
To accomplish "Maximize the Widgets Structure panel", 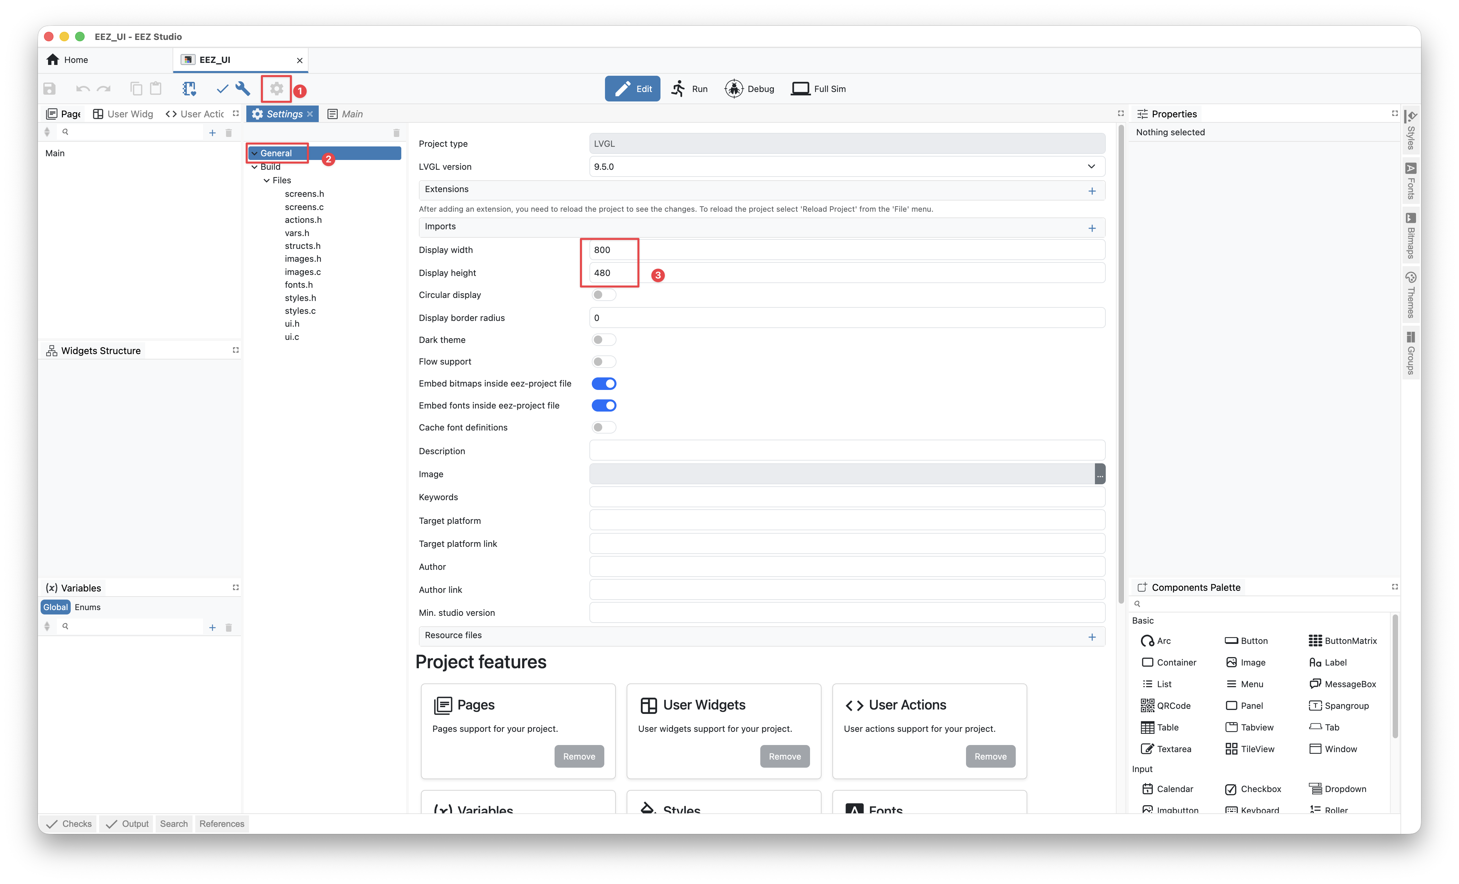I will (x=235, y=350).
